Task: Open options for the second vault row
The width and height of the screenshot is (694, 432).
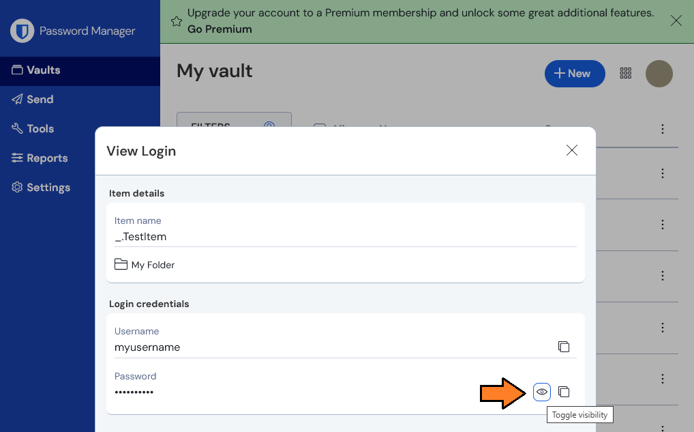Action: click(662, 225)
